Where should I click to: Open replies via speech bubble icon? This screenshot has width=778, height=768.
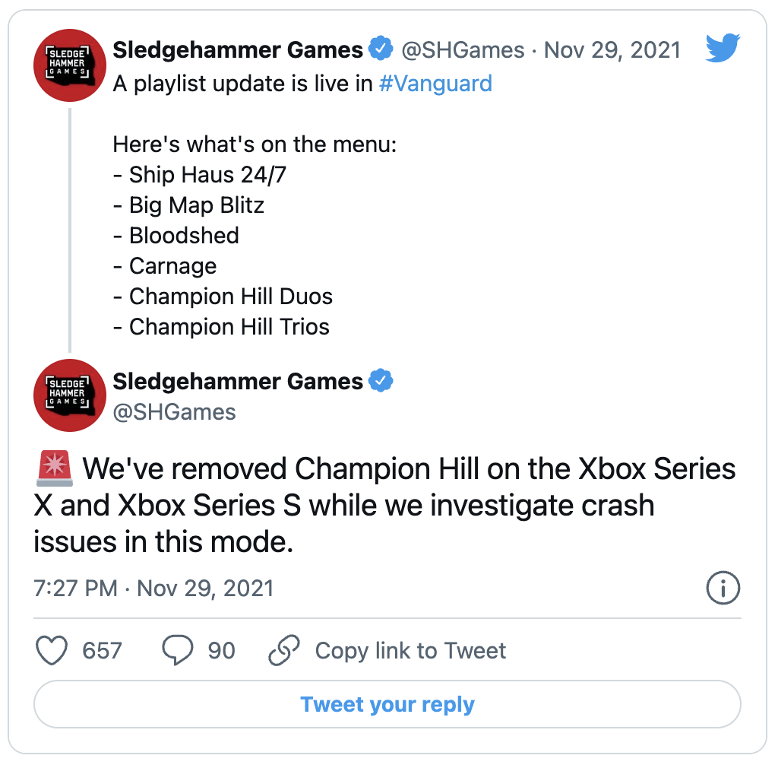tap(178, 650)
